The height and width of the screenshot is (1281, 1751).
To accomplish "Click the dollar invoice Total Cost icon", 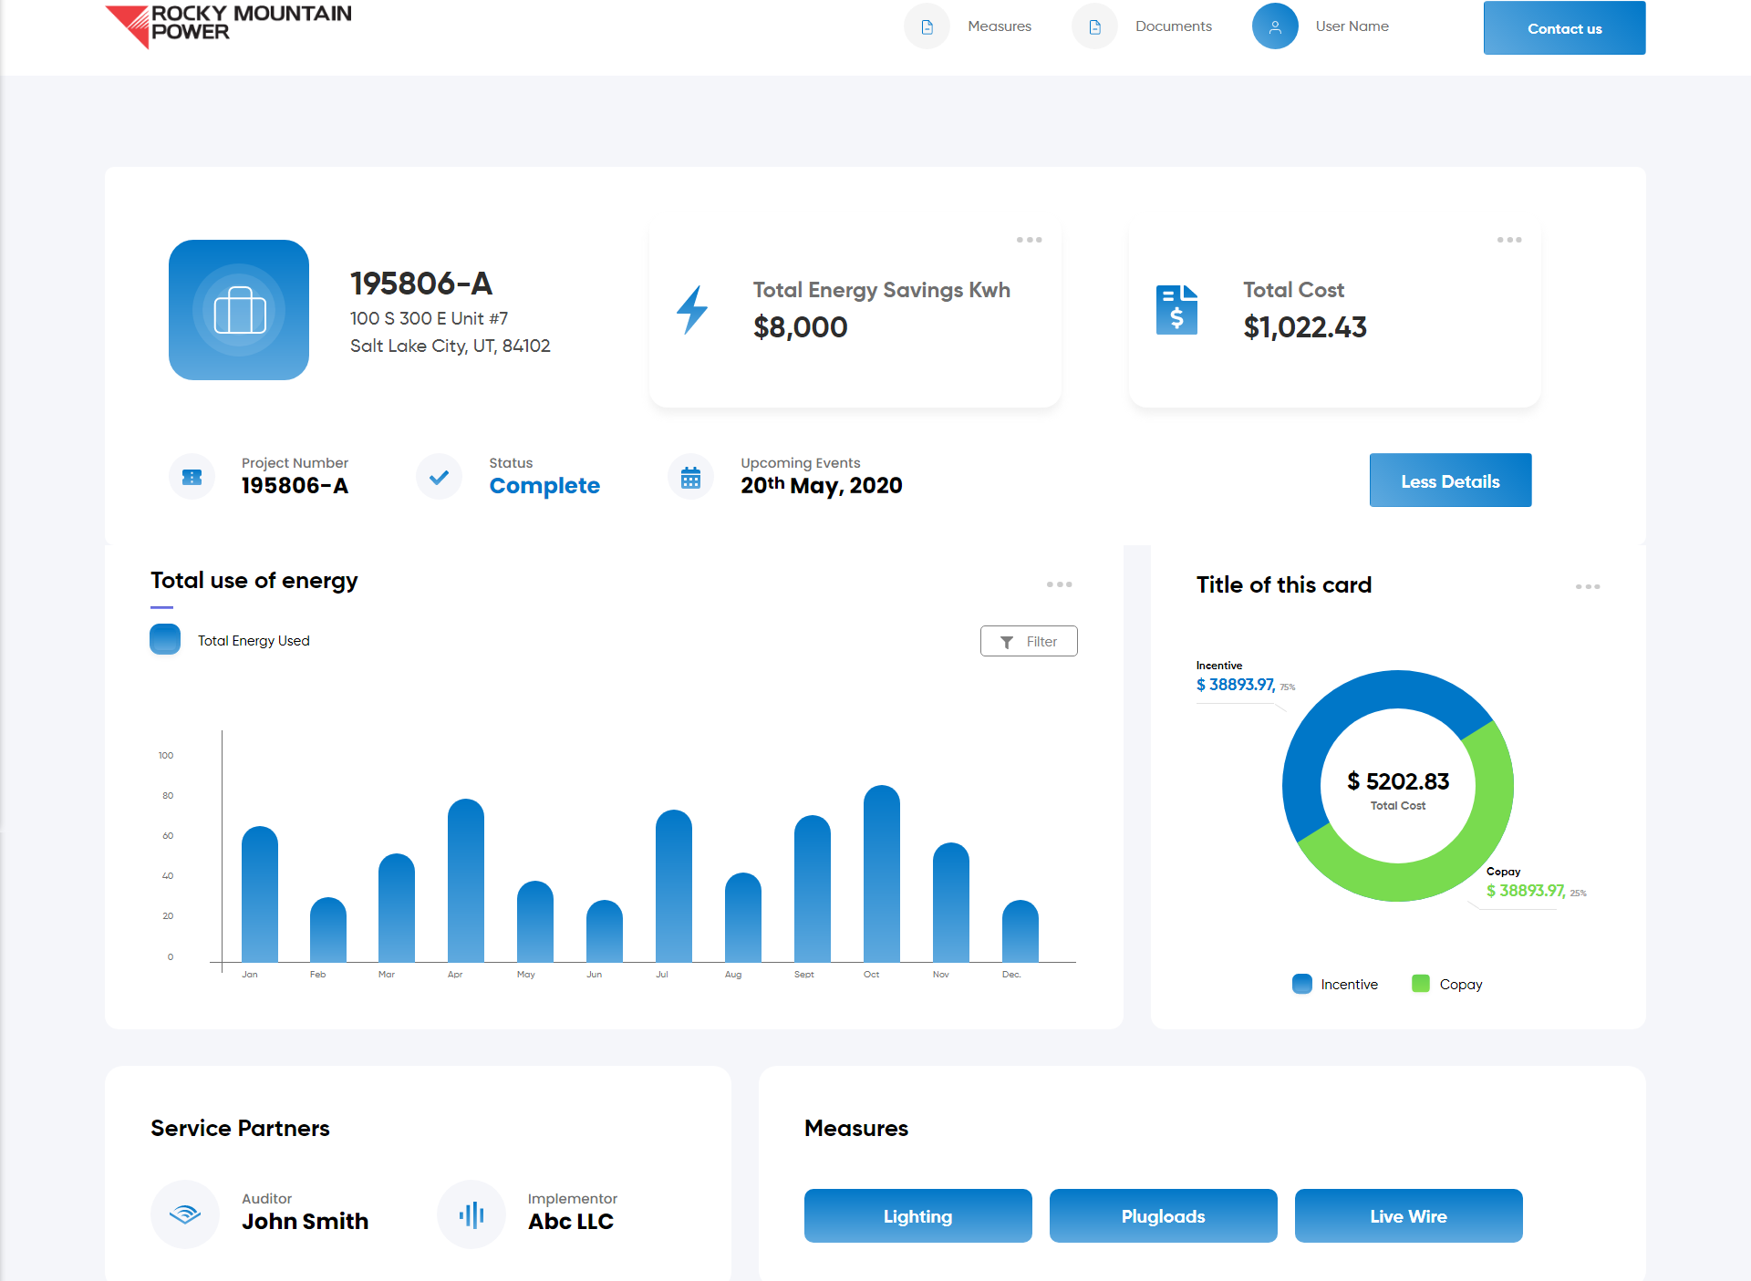I will (x=1176, y=310).
